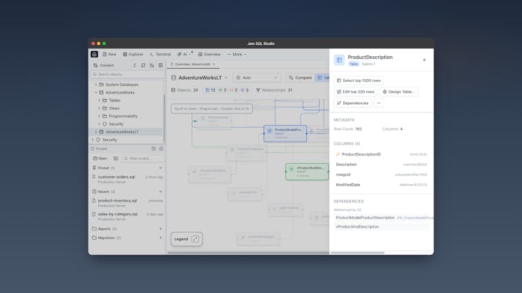
Task: Click the refresh connections icon
Action: click(143, 65)
